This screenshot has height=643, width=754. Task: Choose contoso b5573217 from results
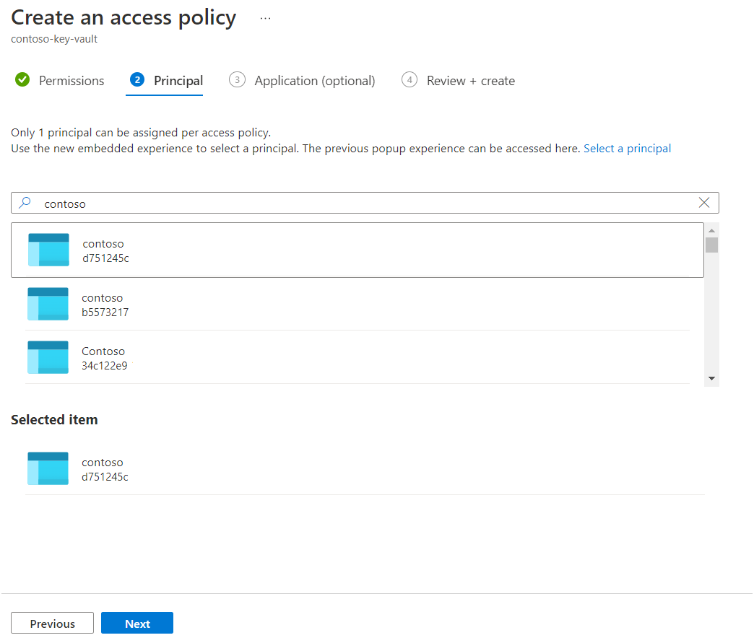tap(357, 304)
